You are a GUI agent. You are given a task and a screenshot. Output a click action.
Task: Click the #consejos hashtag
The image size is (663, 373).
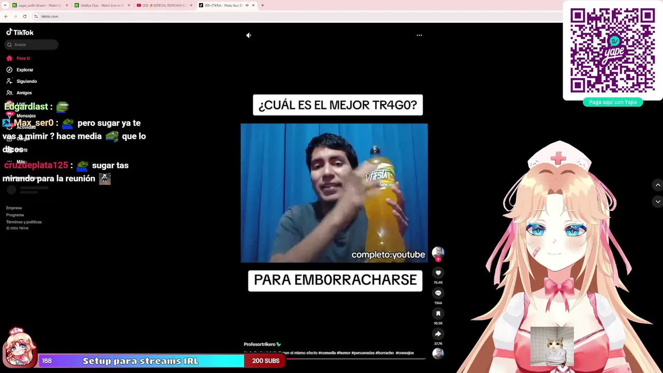coord(405,353)
